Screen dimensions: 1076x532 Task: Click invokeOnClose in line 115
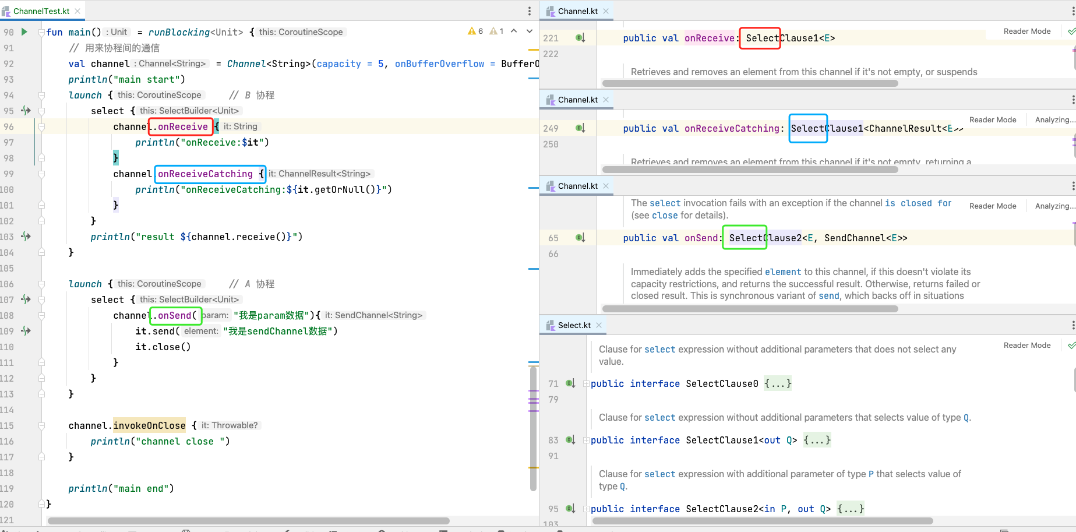[x=149, y=425]
